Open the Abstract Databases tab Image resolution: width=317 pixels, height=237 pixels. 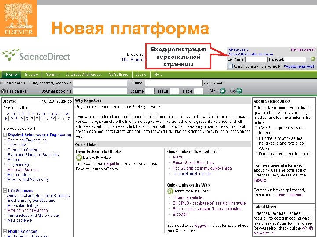tap(83, 74)
